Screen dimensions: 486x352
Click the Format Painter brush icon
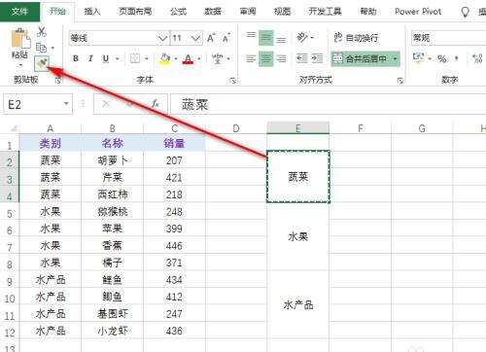(42, 63)
